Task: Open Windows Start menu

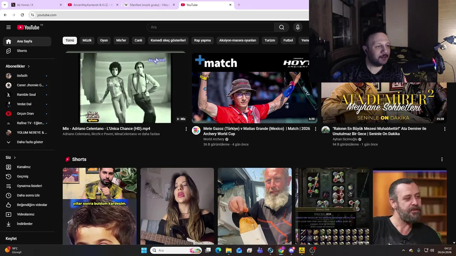Action: pos(144,250)
